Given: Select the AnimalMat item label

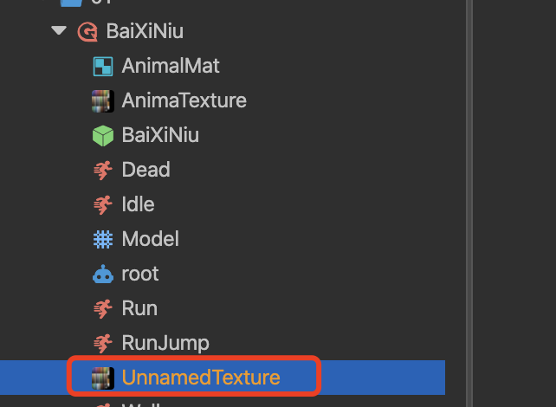Looking at the screenshot, I should tap(171, 66).
